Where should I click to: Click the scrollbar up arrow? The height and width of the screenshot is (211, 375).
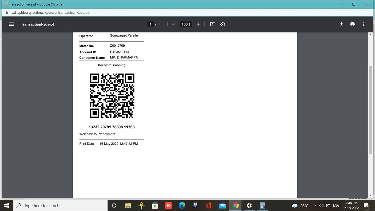pyautogui.click(x=370, y=34)
